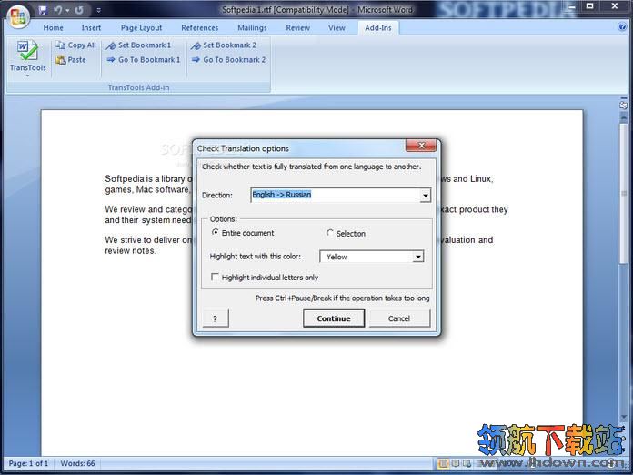Open the Page Layout tab
633x475 pixels.
pyautogui.click(x=141, y=28)
